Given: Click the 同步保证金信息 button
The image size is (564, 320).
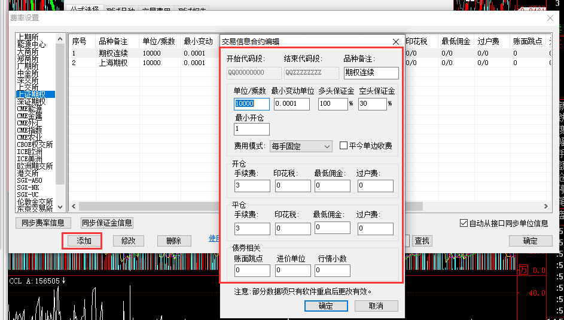Looking at the screenshot, I should tap(107, 223).
